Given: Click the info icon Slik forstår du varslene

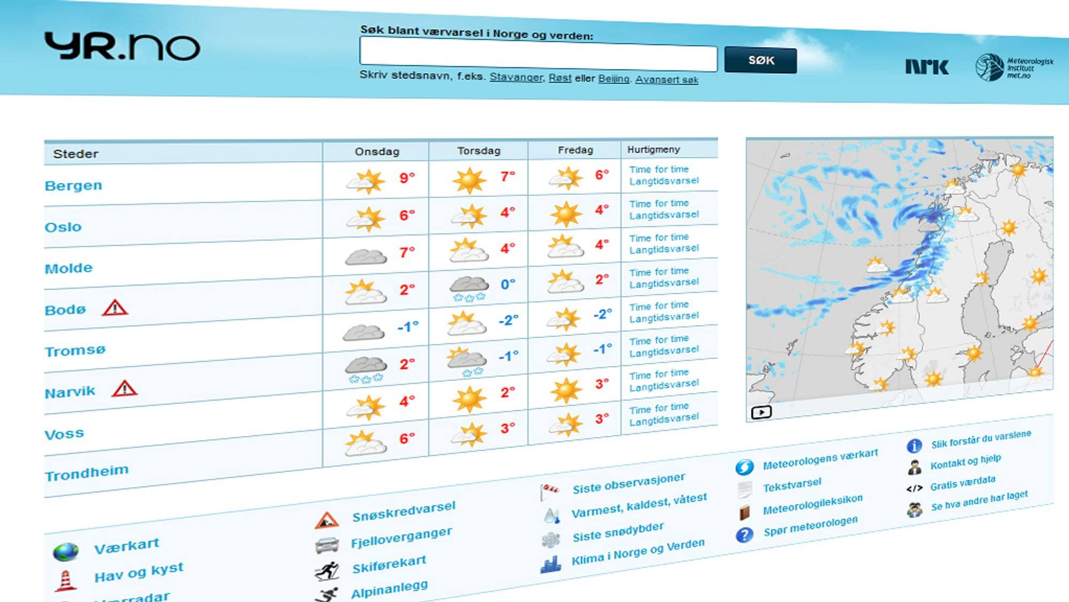Looking at the screenshot, I should 914,445.
